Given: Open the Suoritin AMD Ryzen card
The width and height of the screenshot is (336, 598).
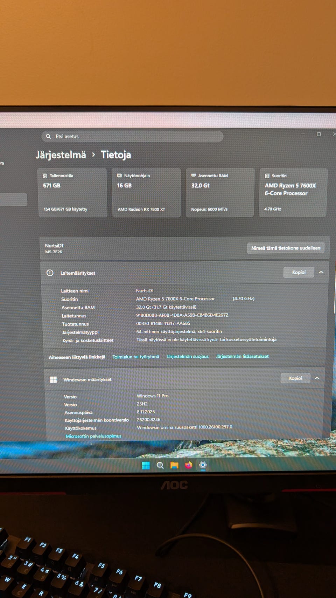Looking at the screenshot, I should [x=293, y=193].
